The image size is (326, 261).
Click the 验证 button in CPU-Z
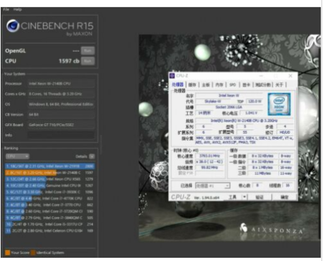click(259, 197)
